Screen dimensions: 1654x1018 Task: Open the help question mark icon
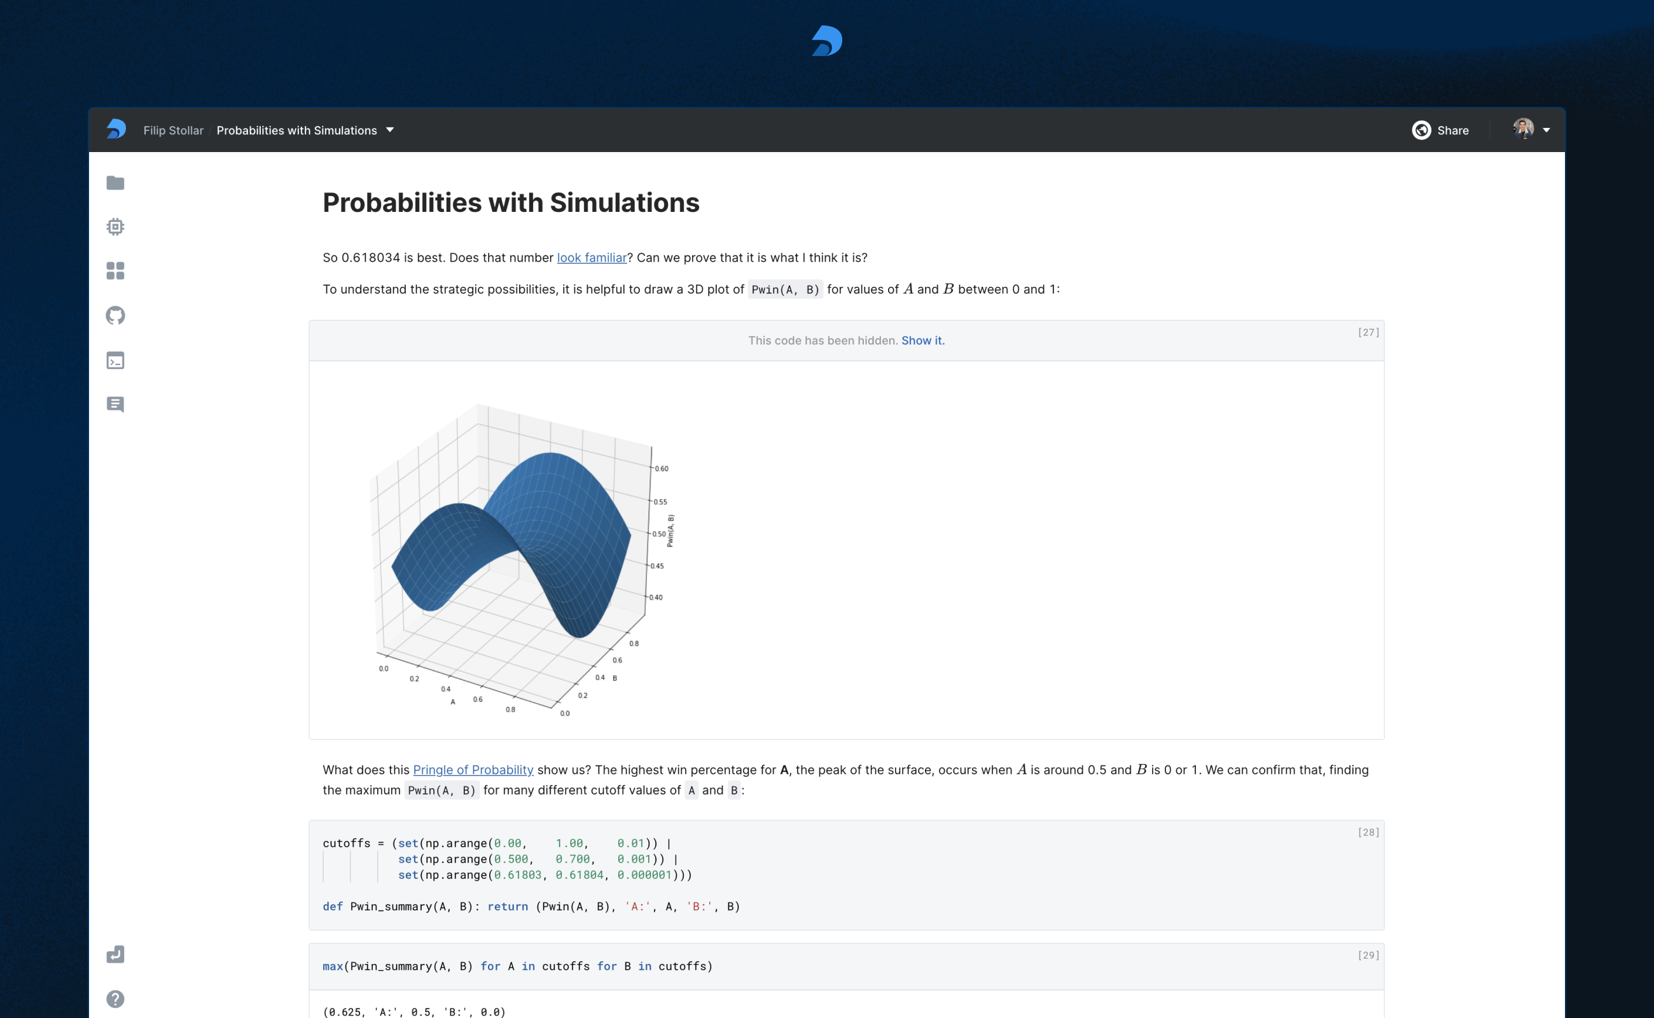pos(115,998)
